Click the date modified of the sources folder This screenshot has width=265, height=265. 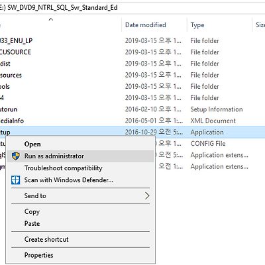pyautogui.click(x=153, y=75)
